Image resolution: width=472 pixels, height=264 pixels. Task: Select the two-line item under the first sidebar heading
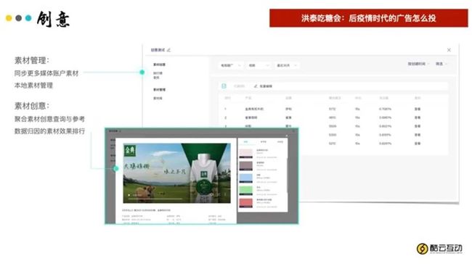(158, 75)
